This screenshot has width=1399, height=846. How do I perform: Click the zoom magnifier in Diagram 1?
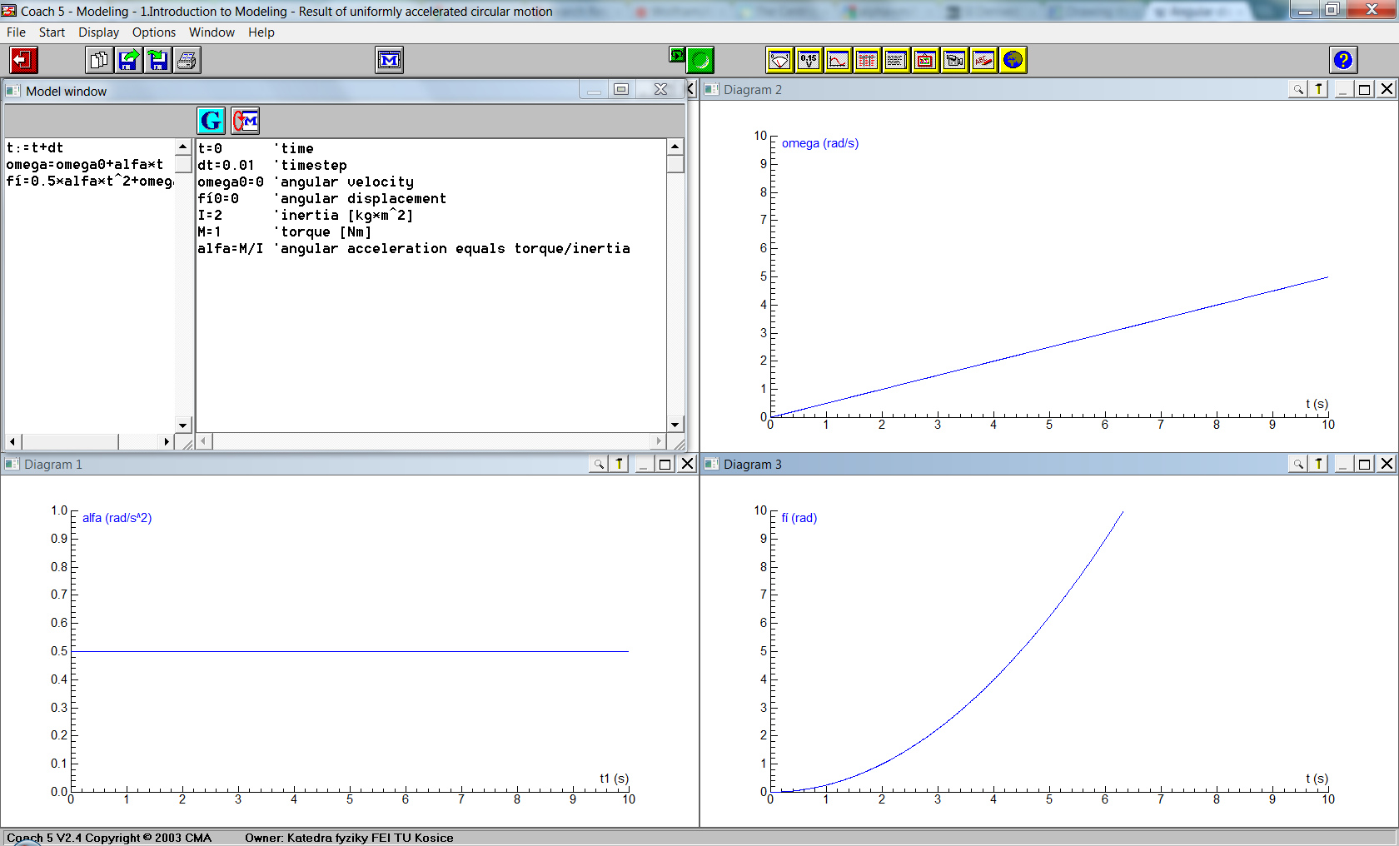point(598,464)
